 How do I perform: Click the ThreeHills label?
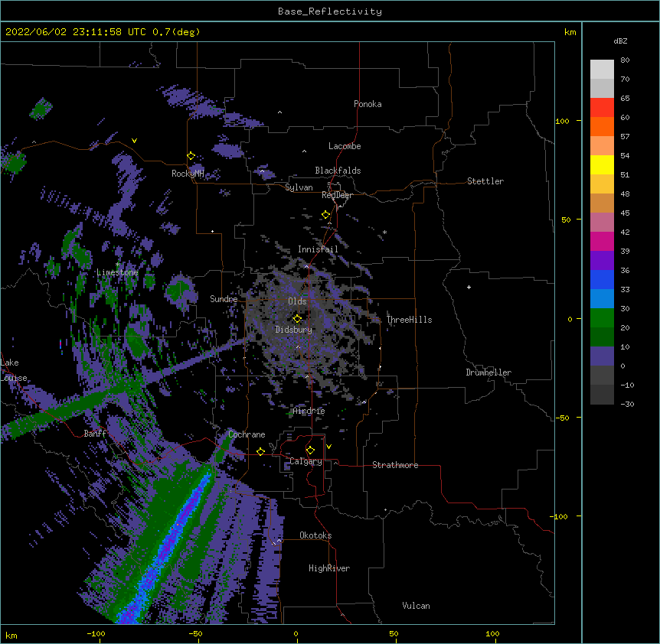(x=409, y=320)
